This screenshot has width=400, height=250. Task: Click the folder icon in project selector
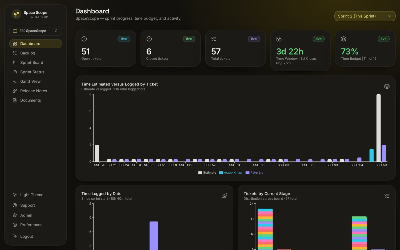pos(15,31)
